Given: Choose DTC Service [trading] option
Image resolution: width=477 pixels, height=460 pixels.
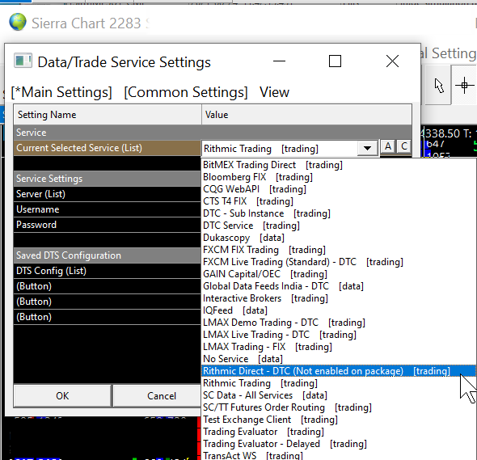Looking at the screenshot, I should point(339,226).
